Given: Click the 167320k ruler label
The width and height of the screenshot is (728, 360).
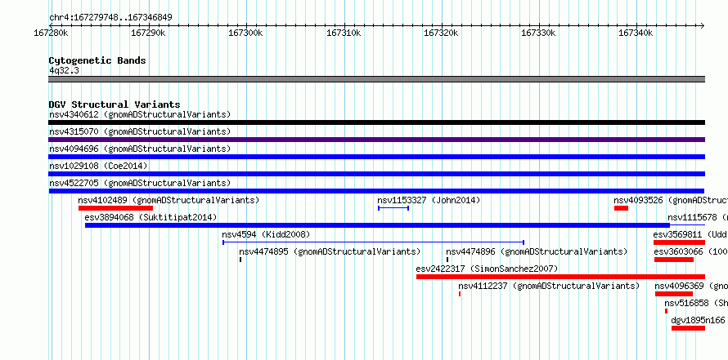Looking at the screenshot, I should click(x=441, y=33).
